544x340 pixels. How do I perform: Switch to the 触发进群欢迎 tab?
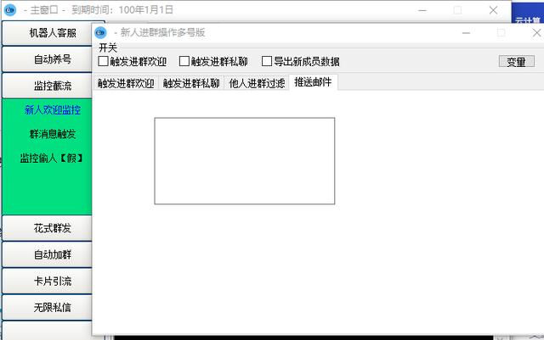(126, 84)
